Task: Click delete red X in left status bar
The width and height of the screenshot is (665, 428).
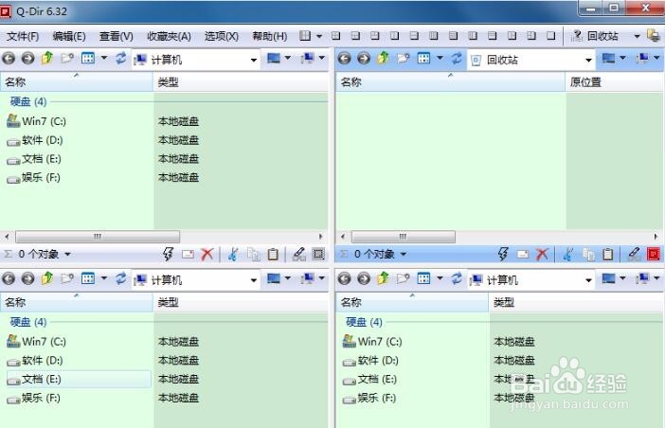Action: pyautogui.click(x=207, y=255)
